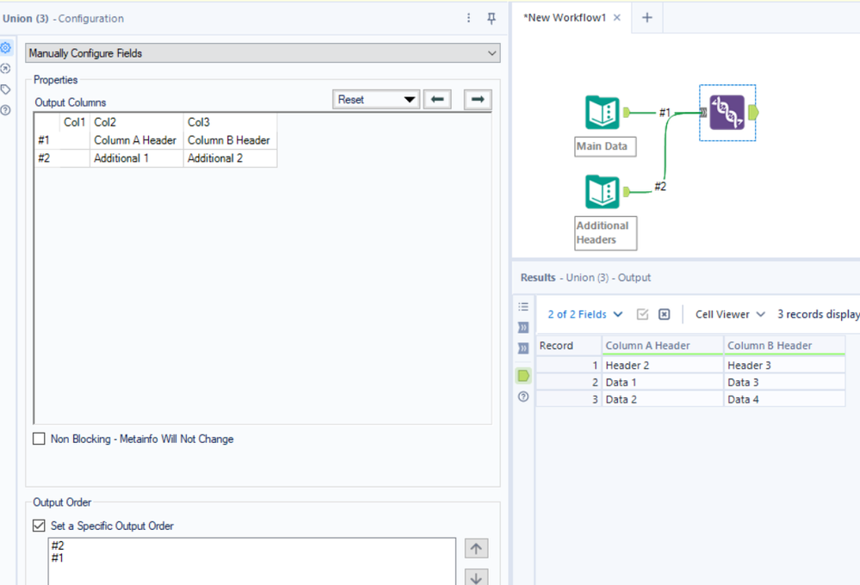Move selected column right with the right arrow
The image size is (860, 585).
478,99
